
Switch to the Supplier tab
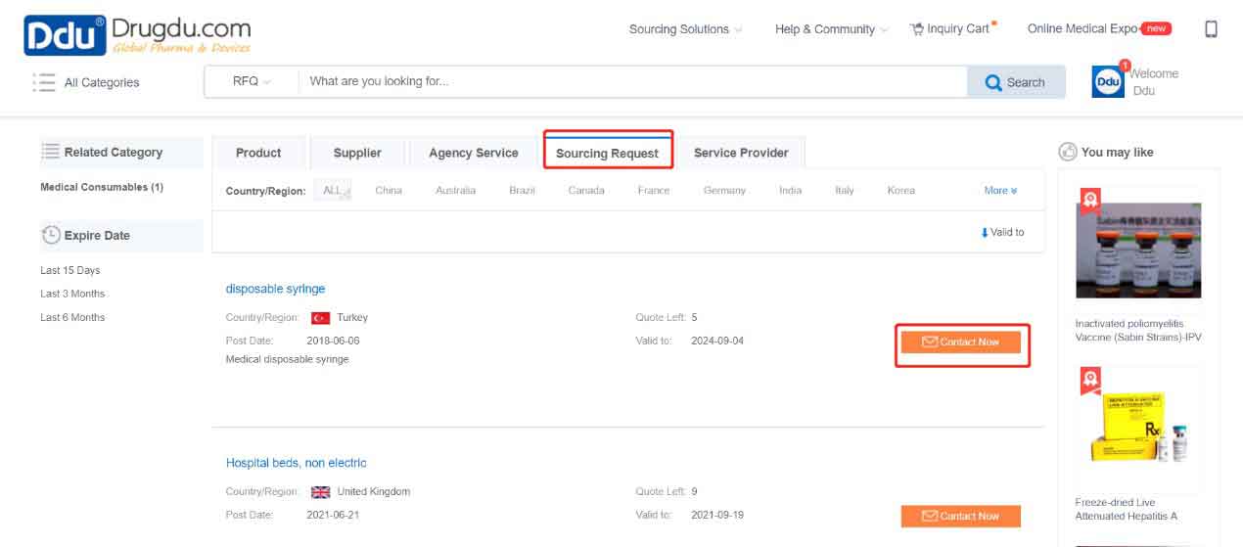click(x=357, y=153)
